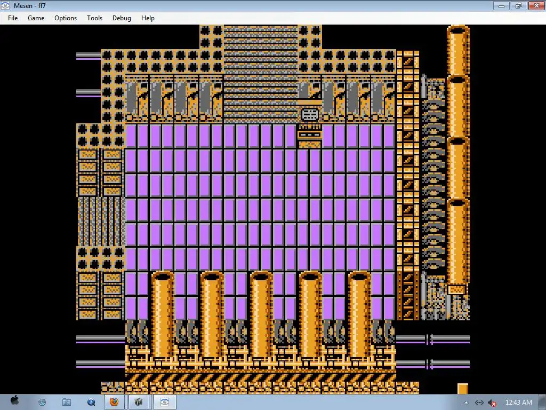Click the network tray icon
This screenshot has height=410, width=546.
pos(479,403)
